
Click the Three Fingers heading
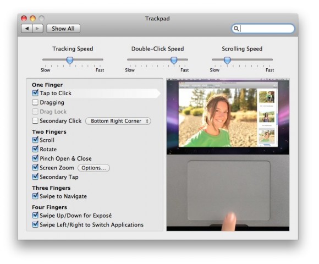(x=51, y=188)
